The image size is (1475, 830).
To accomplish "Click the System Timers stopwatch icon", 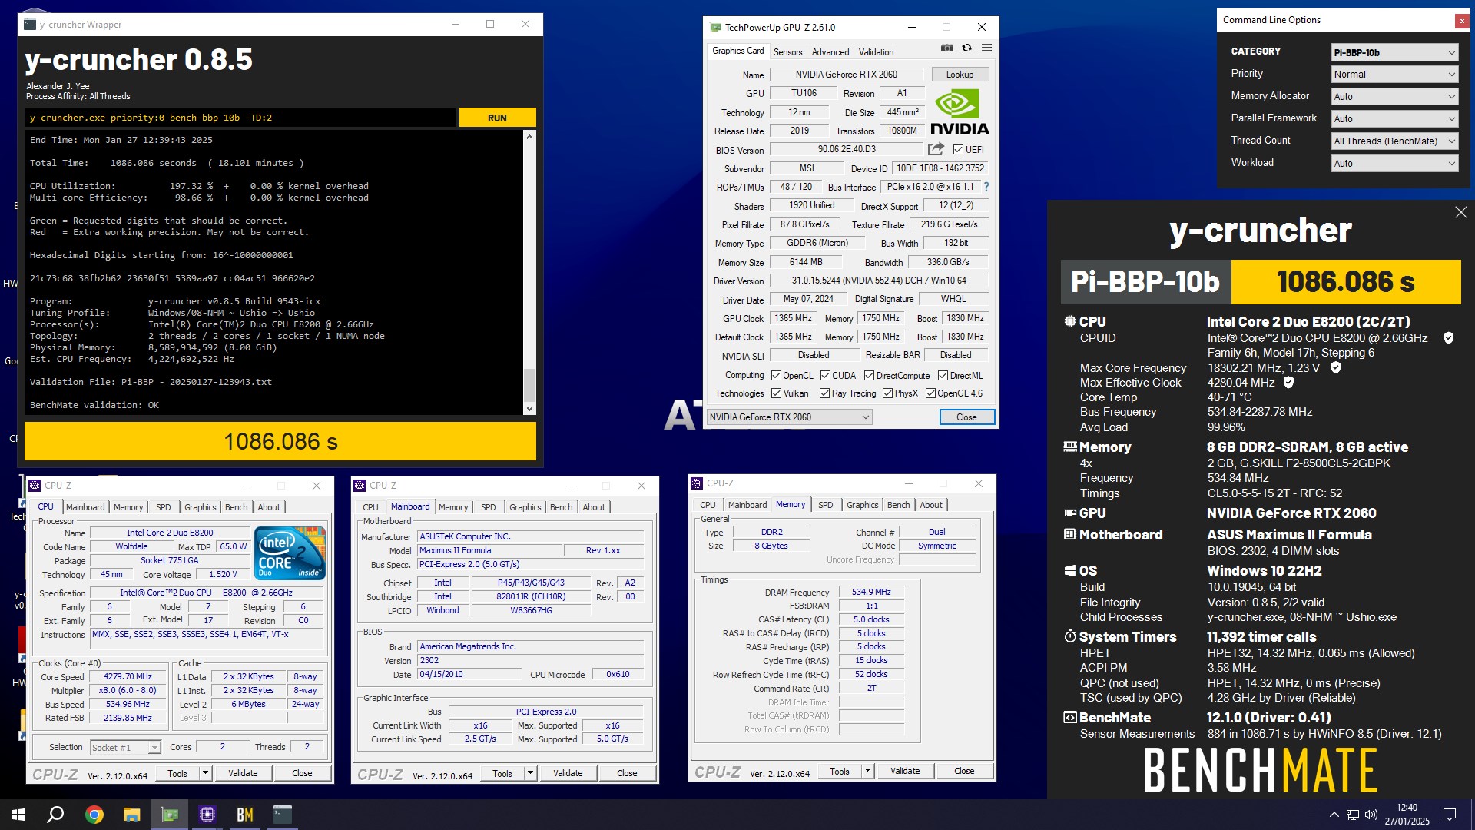I will coord(1069,636).
